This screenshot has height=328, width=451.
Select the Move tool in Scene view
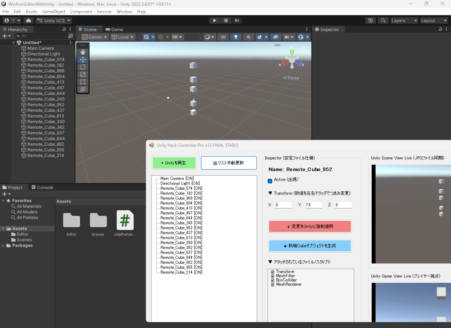coord(83,59)
